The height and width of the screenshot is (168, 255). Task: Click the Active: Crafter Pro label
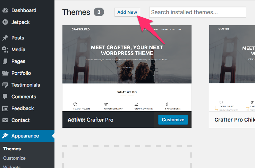pos(91,120)
